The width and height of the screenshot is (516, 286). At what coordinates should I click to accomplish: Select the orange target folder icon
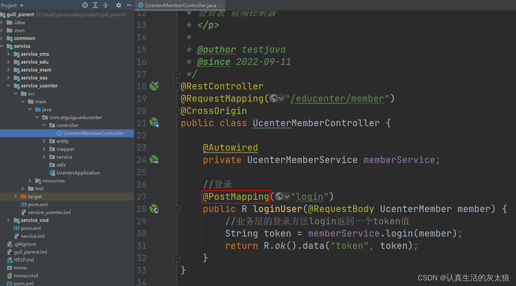click(24, 197)
